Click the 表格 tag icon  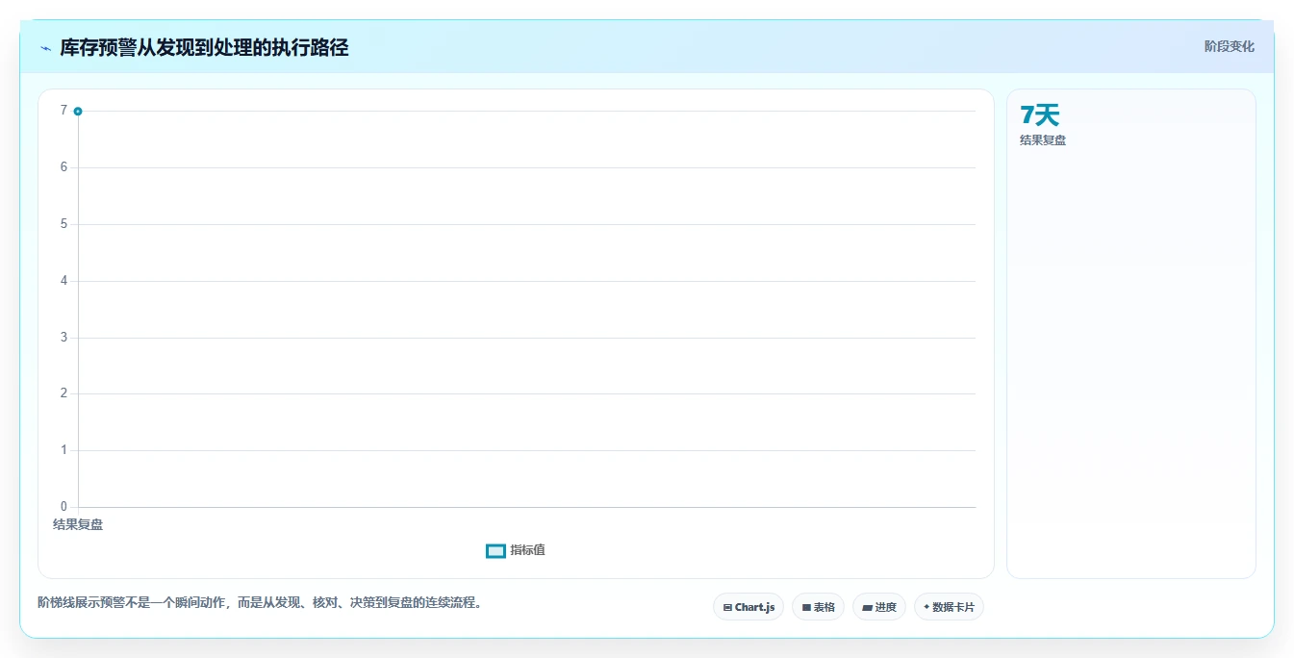click(x=806, y=608)
